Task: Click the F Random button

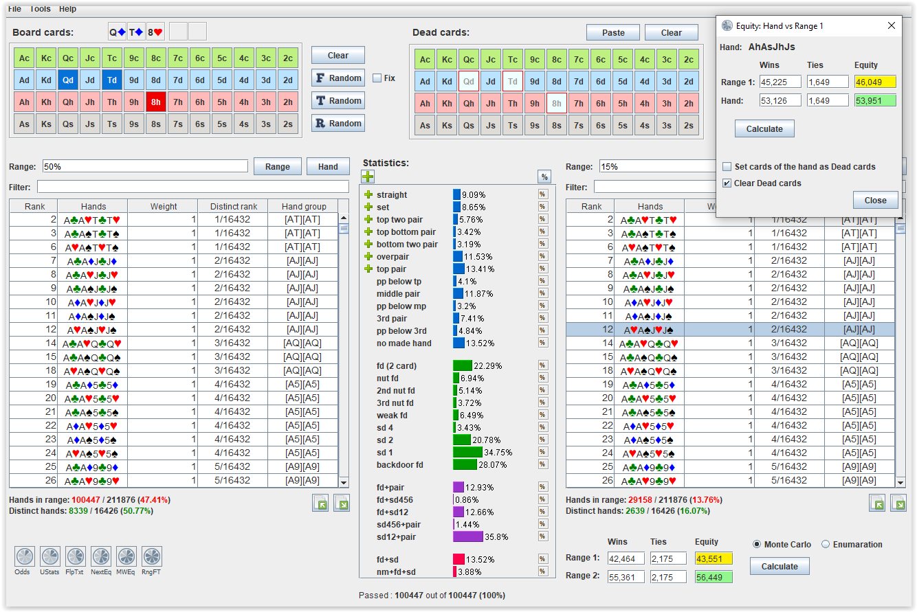Action: pyautogui.click(x=338, y=78)
